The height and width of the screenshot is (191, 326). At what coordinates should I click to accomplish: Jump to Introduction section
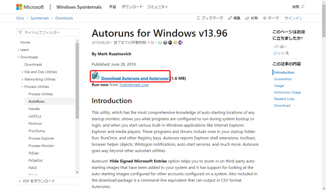pyautogui.click(x=284, y=72)
